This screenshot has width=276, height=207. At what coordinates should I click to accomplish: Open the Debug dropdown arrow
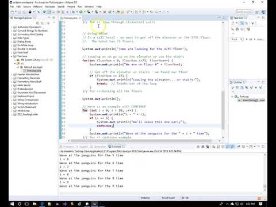pyautogui.click(x=76, y=12)
